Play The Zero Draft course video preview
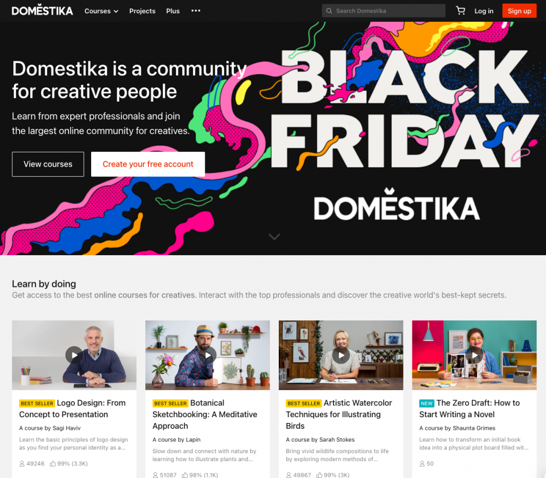This screenshot has width=546, height=478. (474, 355)
